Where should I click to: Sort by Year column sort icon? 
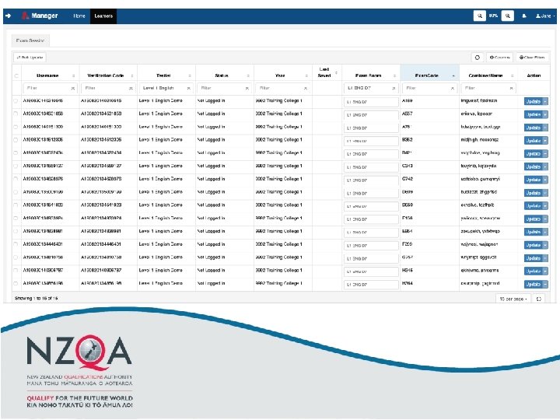(x=306, y=75)
